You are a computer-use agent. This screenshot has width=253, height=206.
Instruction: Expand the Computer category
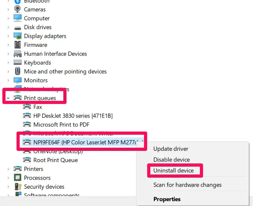pyautogui.click(x=8, y=18)
